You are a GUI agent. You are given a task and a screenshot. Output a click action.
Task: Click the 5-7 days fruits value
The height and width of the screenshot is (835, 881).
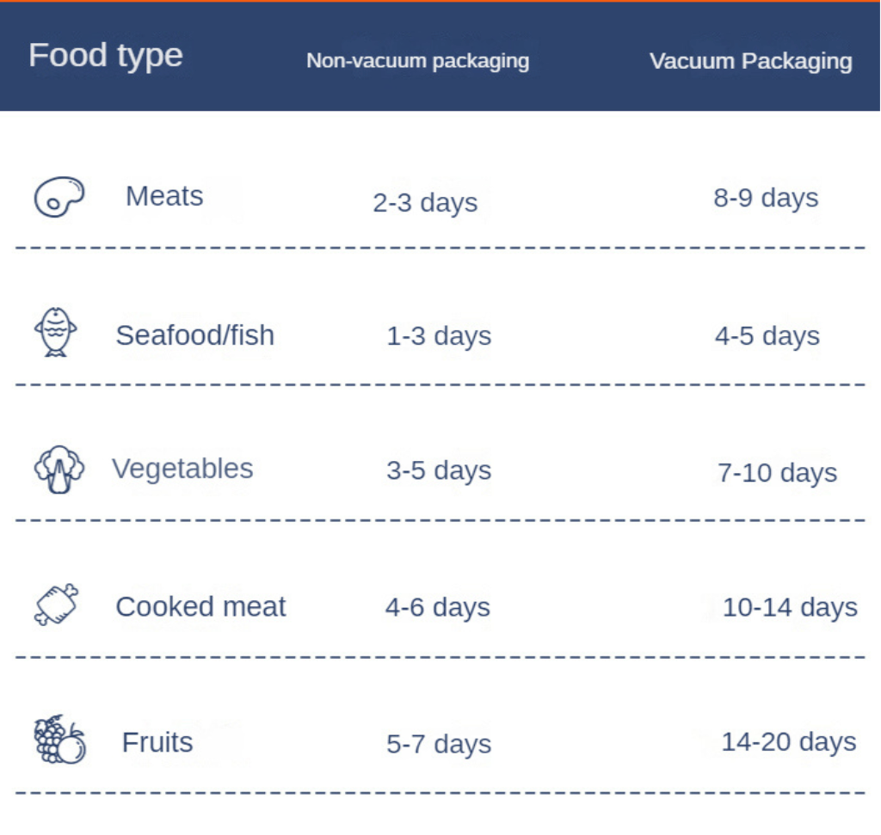point(439,744)
